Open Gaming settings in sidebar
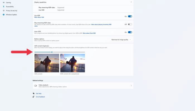The width and height of the screenshot is (195, 111). pos(8,2)
